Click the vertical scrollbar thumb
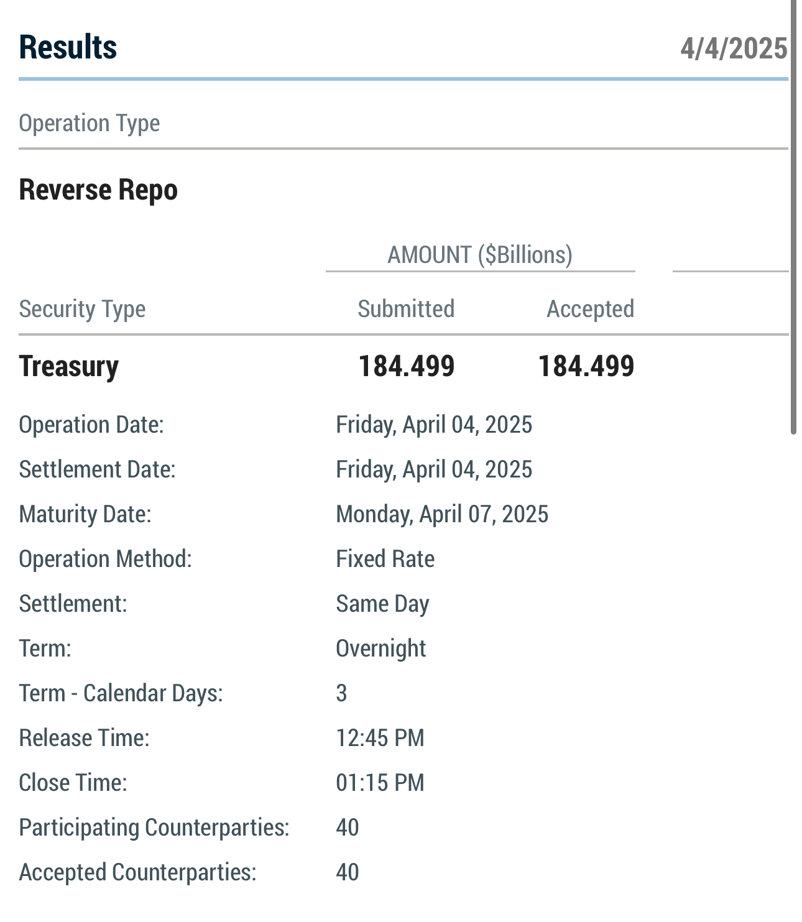This screenshot has height=922, width=802. point(793,217)
